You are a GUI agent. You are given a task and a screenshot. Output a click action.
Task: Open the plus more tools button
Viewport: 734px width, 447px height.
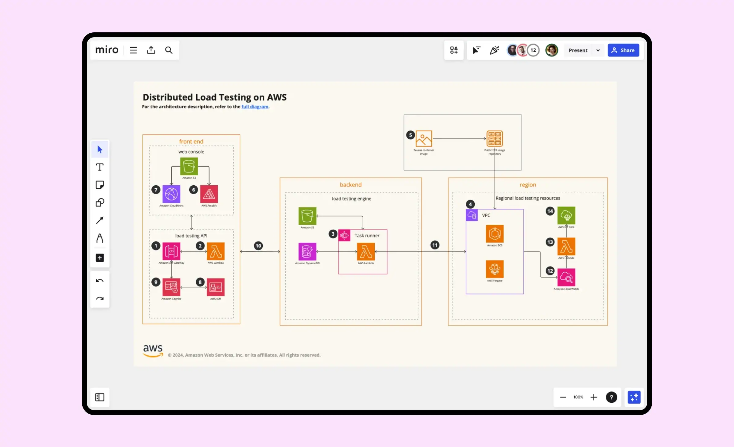tap(100, 258)
